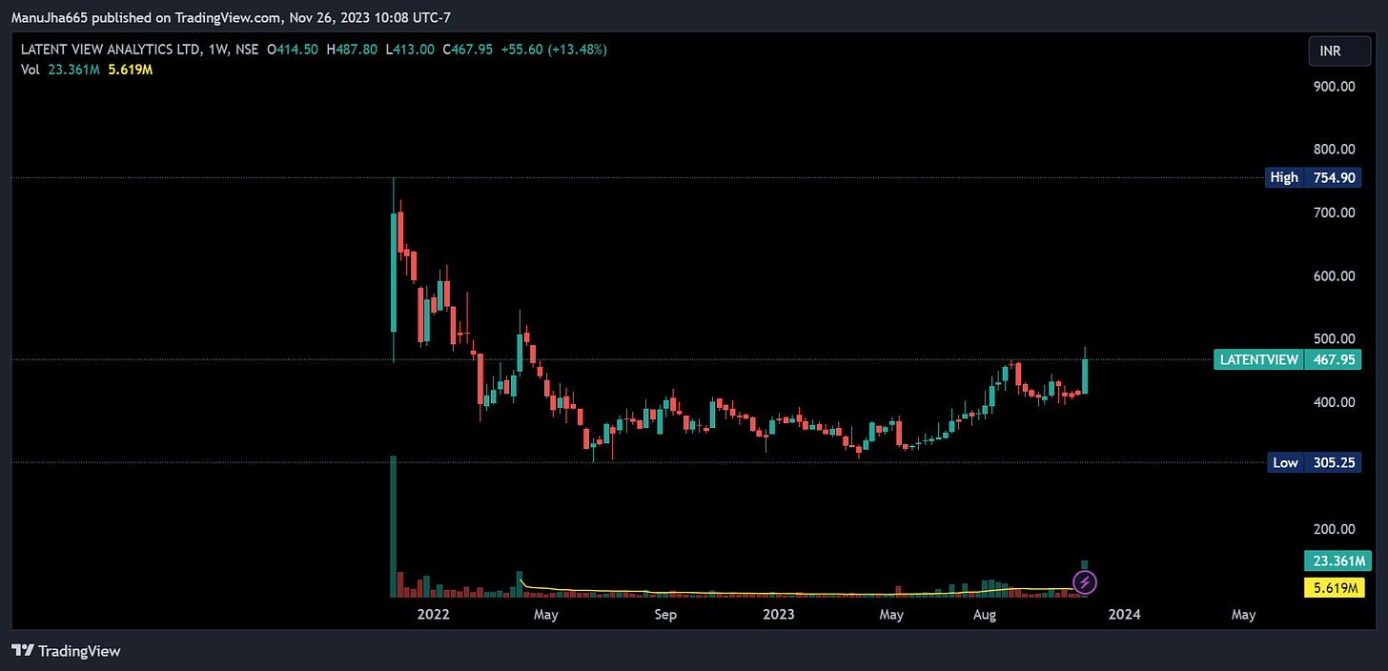1388x671 pixels.
Task: Click the purple lightning bolt event icon
Action: pos(1085,581)
